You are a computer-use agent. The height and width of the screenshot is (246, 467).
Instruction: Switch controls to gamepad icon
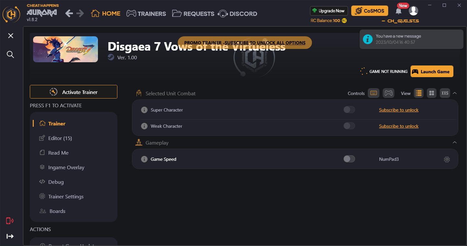(388, 93)
